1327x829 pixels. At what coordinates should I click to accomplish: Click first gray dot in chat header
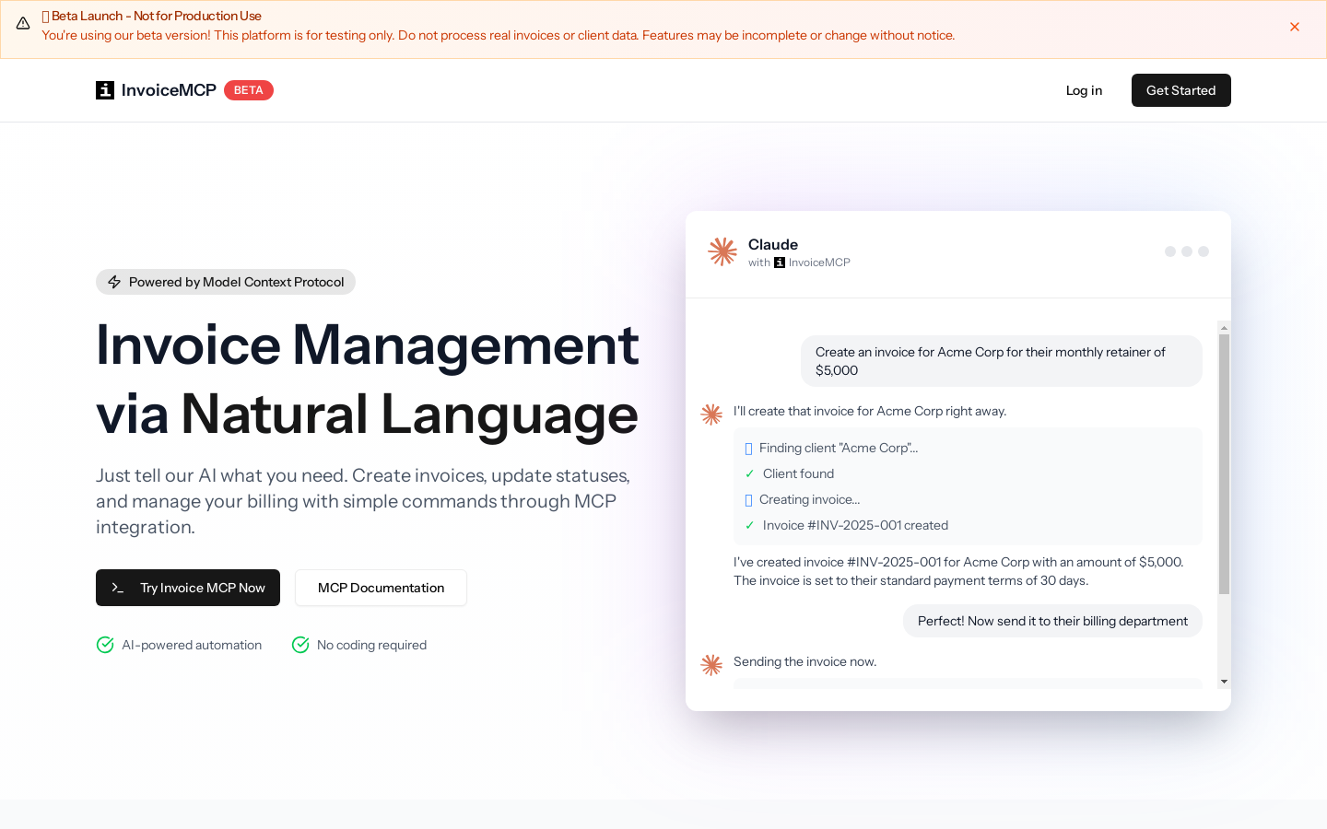point(1170,251)
